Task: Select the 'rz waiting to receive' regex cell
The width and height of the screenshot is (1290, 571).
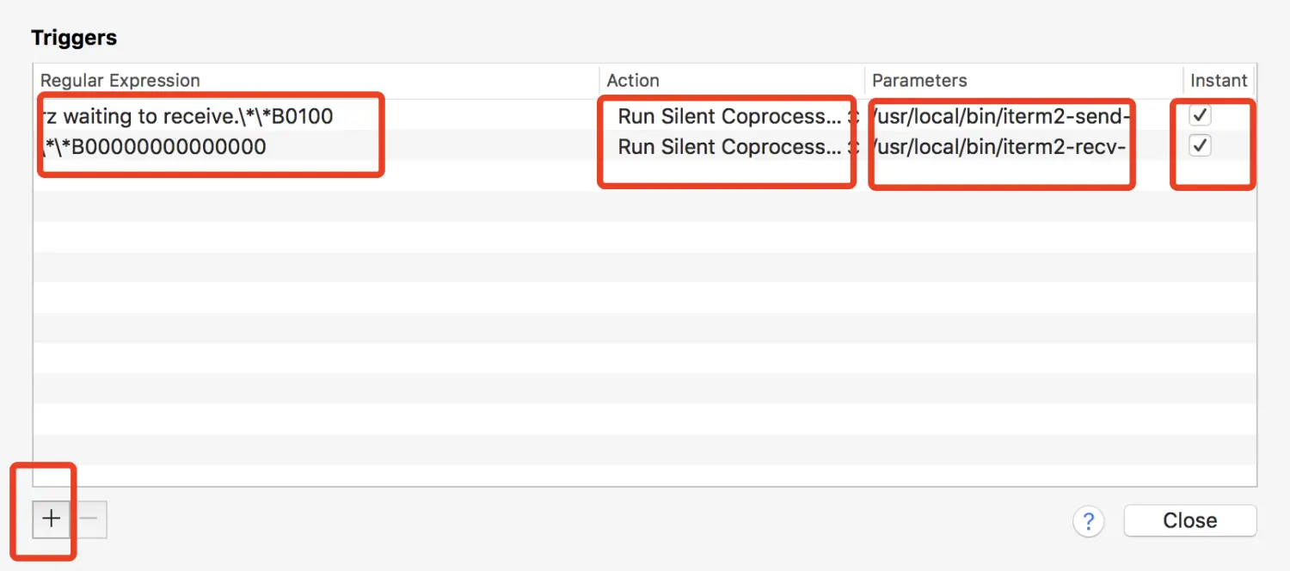Action: [x=187, y=116]
